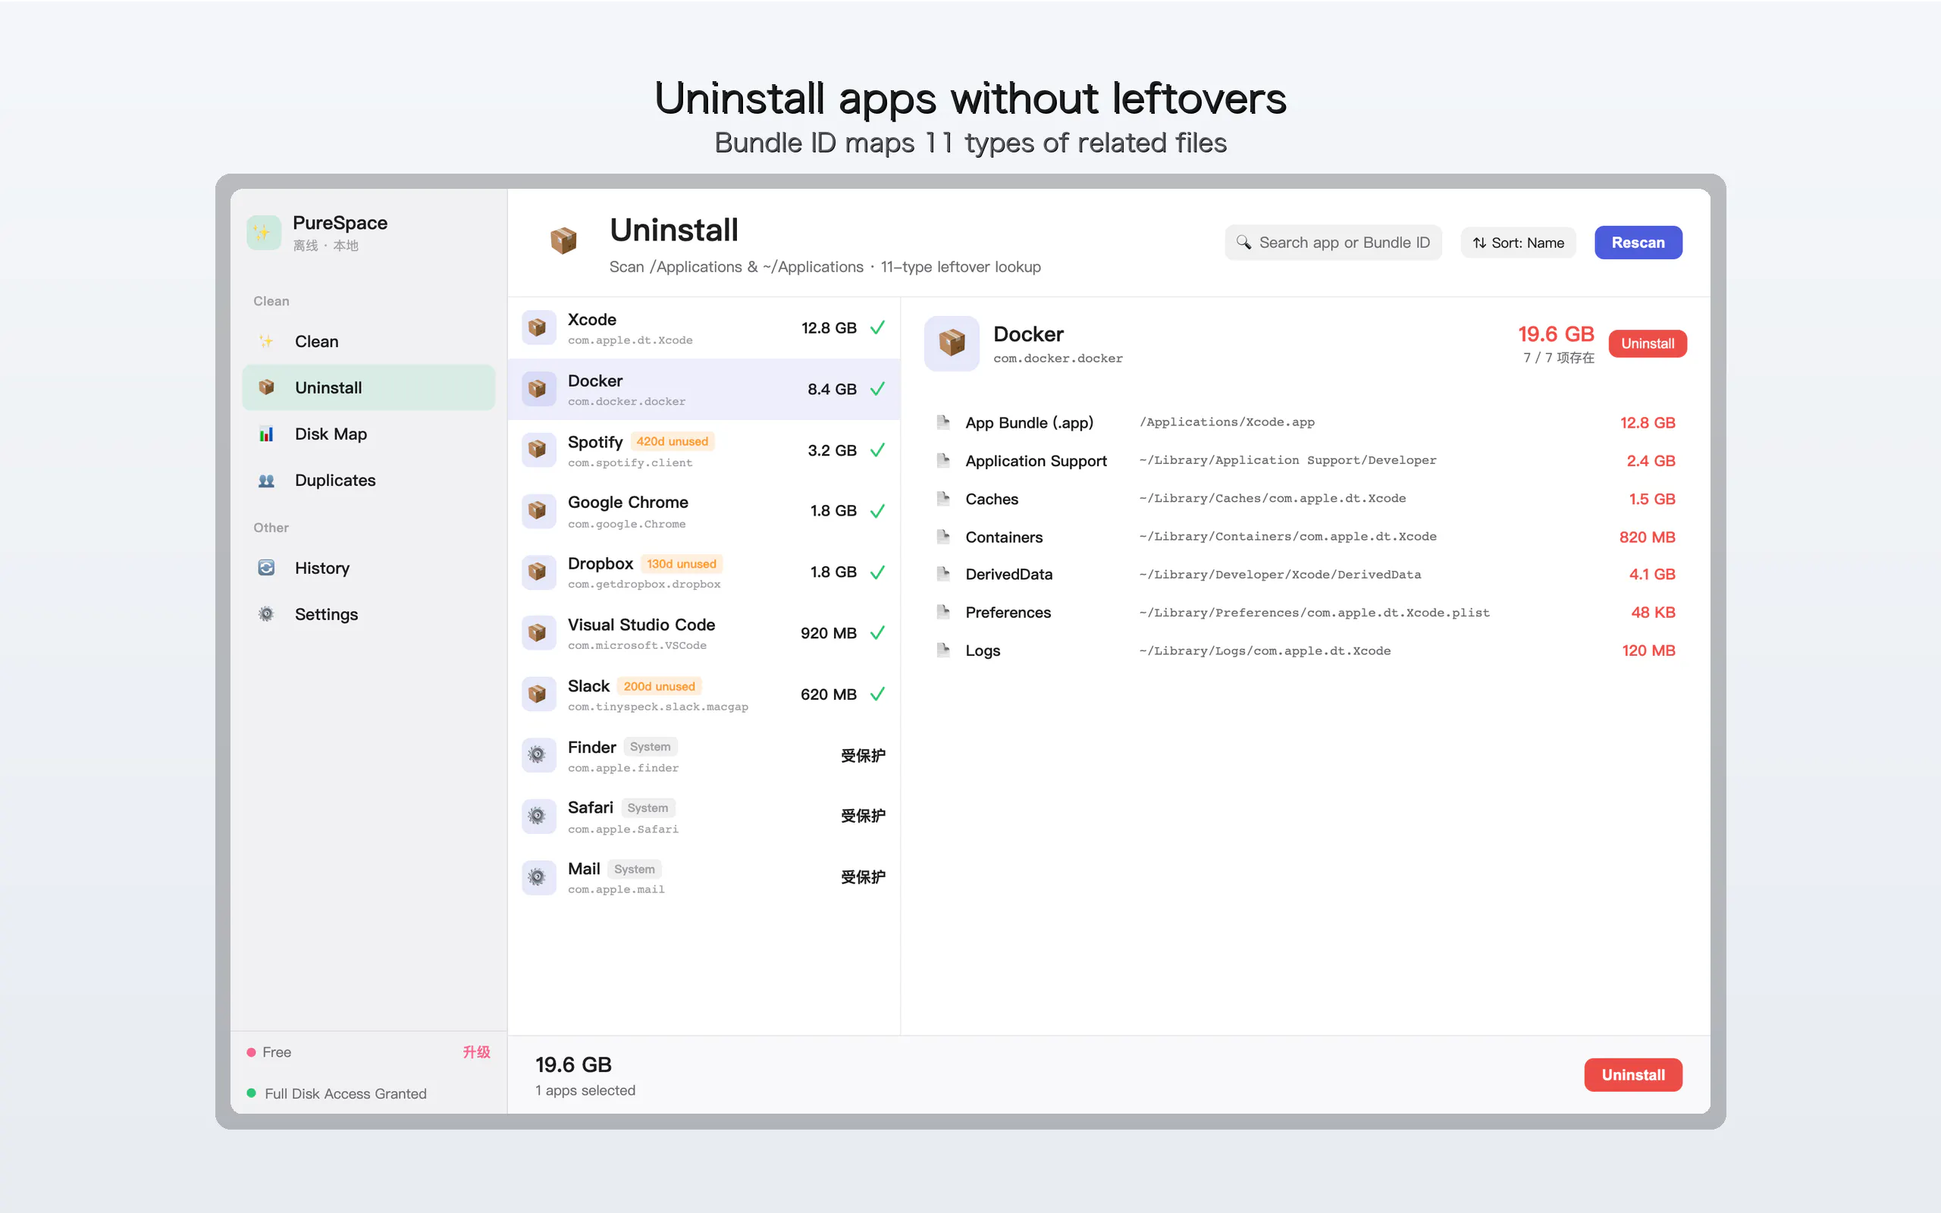Image resolution: width=1941 pixels, height=1213 pixels.
Task: Click the 受保护 label on the Finder row
Action: coord(863,756)
